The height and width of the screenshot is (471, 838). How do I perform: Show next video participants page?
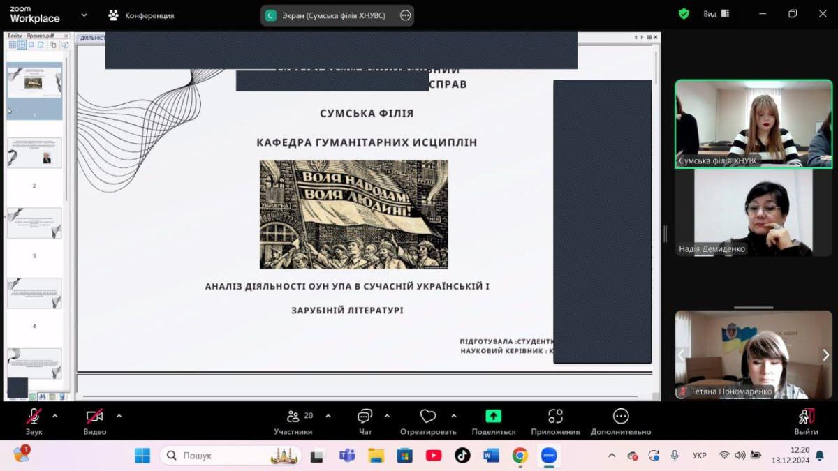(825, 355)
